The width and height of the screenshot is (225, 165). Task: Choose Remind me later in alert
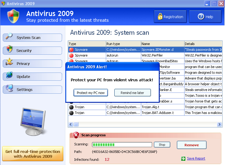tap(132, 93)
